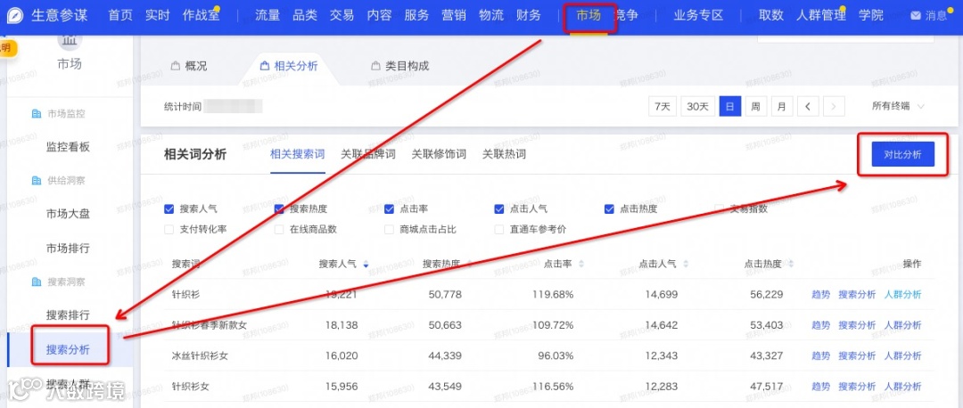Sort by 点击率 column arrows
This screenshot has height=408, width=963.
click(x=581, y=265)
